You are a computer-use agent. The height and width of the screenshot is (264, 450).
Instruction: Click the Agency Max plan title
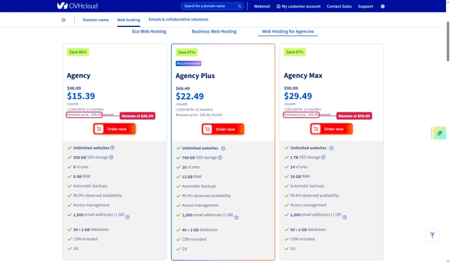303,75
